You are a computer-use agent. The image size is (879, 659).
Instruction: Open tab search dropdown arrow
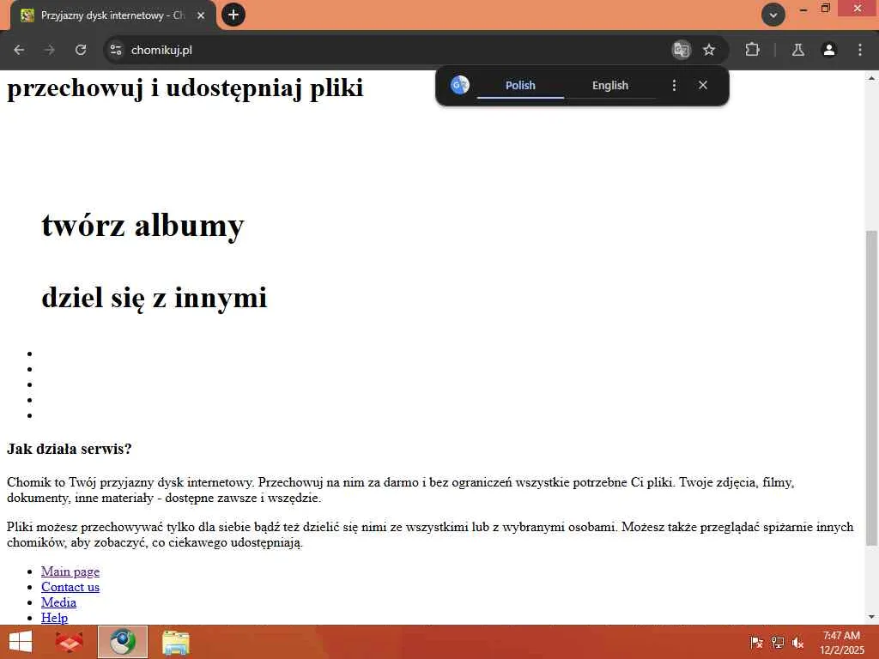[773, 15]
